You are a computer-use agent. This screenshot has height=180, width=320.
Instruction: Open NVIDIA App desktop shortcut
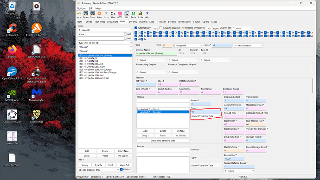12,95
